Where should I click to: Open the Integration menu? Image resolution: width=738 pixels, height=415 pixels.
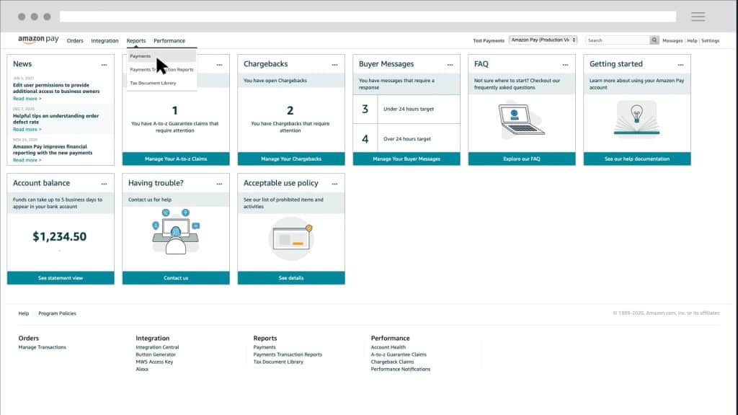105,41
